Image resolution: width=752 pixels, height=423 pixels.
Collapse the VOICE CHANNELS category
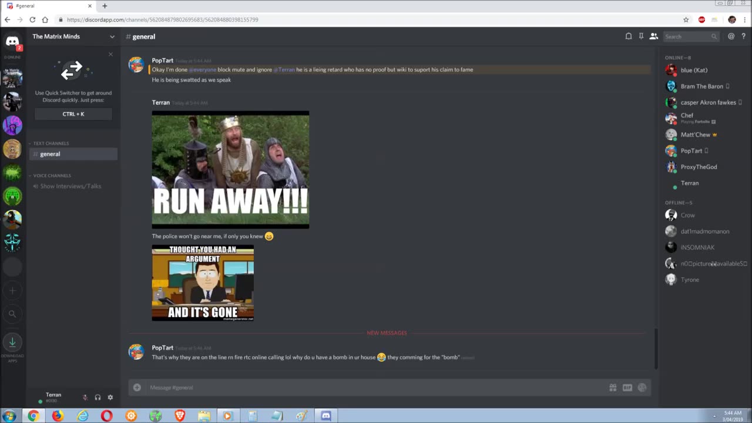(x=52, y=176)
